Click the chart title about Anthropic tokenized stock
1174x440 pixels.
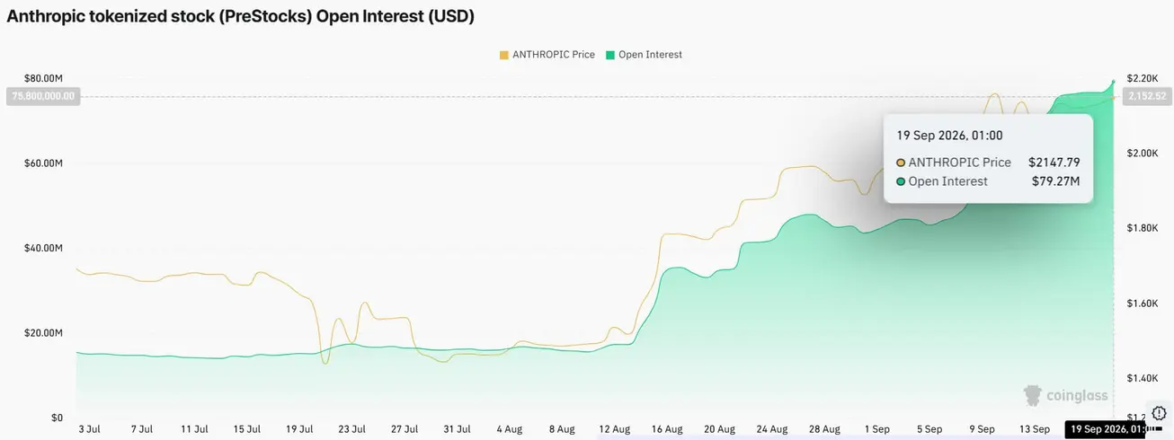[x=240, y=16]
